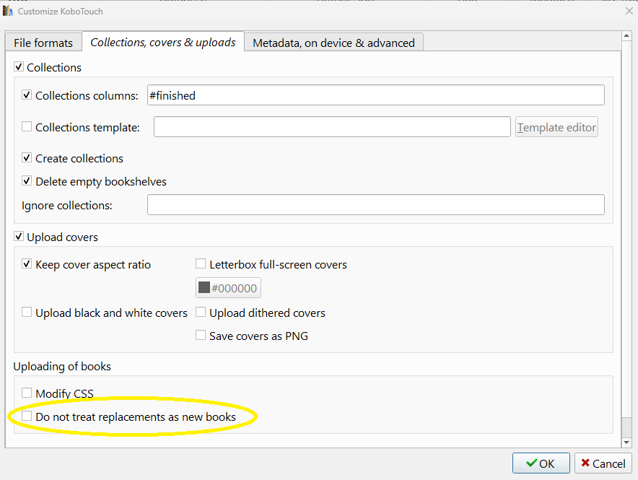Confirm settings with the OK button

(x=541, y=463)
